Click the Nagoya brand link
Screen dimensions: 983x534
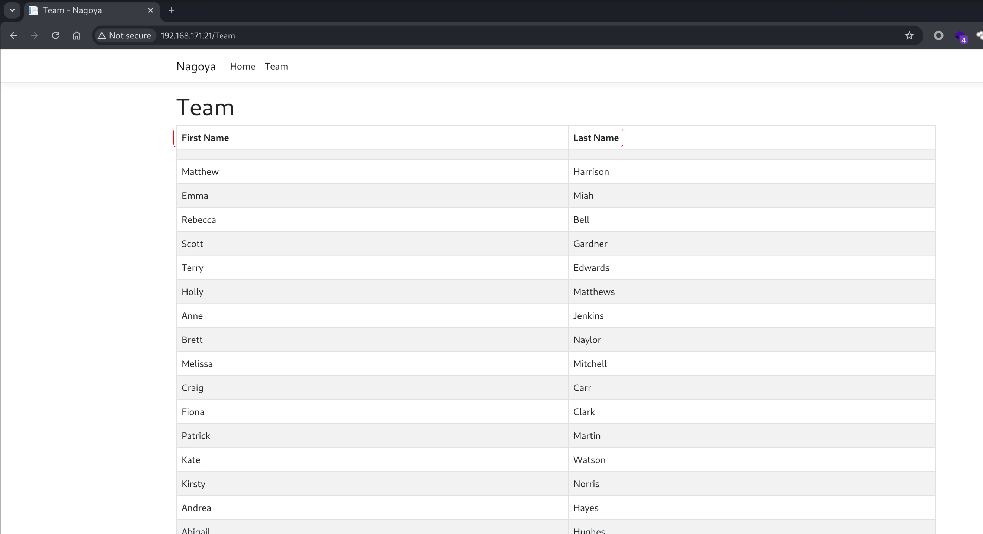[196, 66]
